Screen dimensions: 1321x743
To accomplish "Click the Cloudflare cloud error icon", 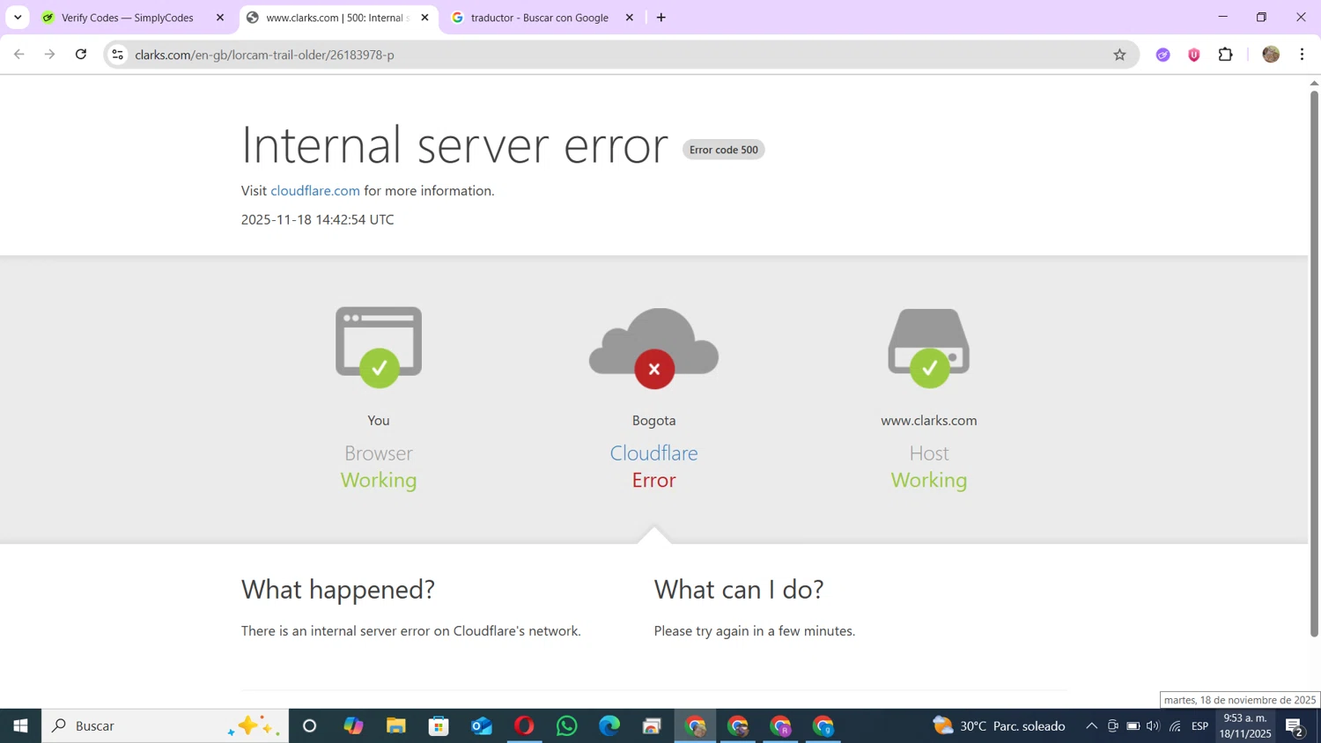I will (653, 348).
